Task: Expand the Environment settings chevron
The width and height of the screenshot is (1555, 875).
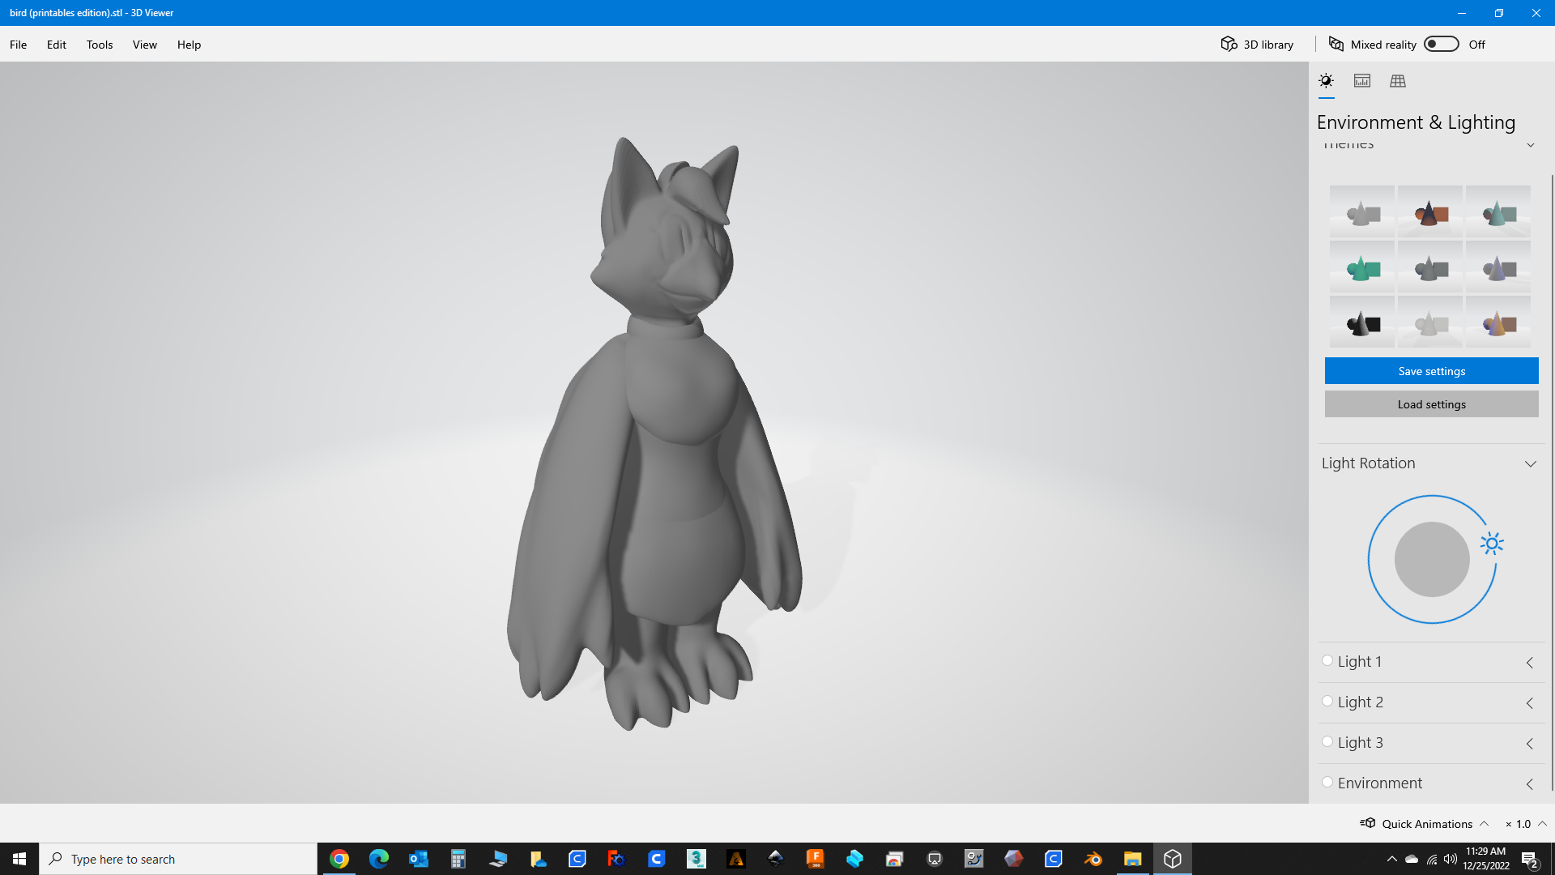Action: coord(1530,784)
